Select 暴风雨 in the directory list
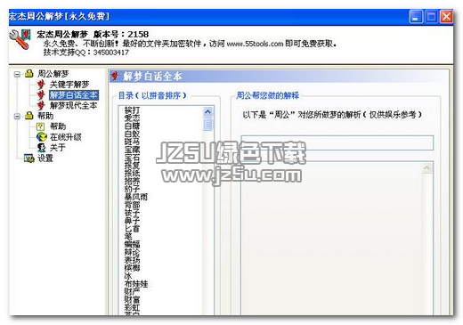463x325 pixels. [136, 197]
